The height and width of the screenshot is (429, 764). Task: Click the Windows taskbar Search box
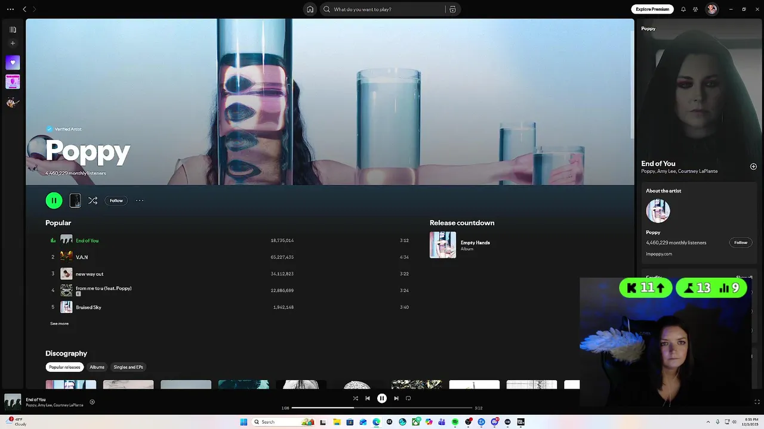(x=284, y=422)
